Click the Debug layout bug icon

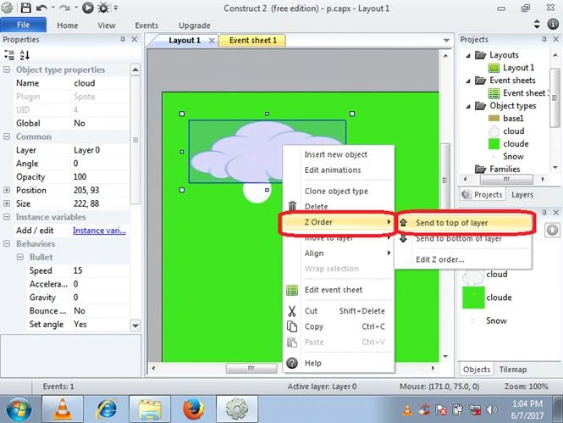(103, 8)
